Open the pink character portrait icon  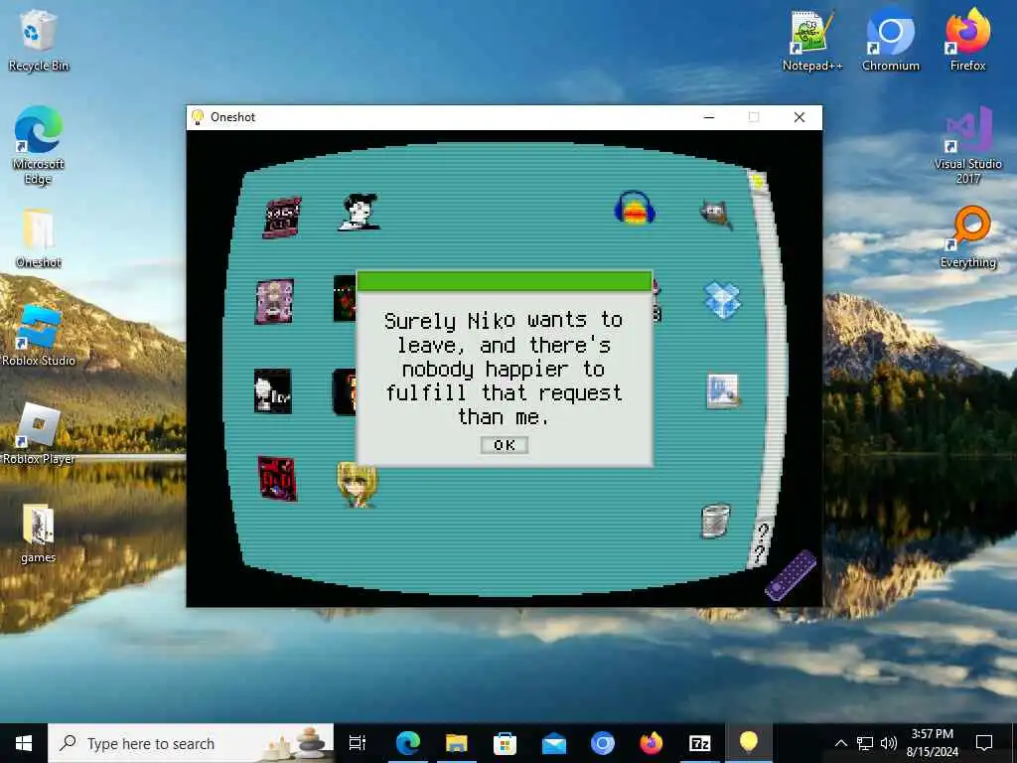pyautogui.click(x=274, y=301)
